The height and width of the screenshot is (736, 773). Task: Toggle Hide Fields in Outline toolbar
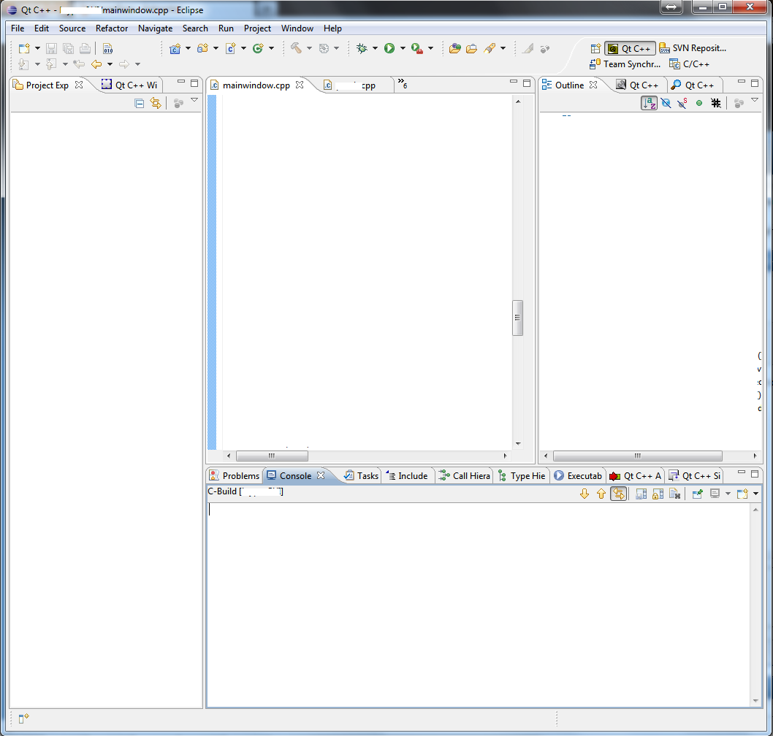click(666, 103)
